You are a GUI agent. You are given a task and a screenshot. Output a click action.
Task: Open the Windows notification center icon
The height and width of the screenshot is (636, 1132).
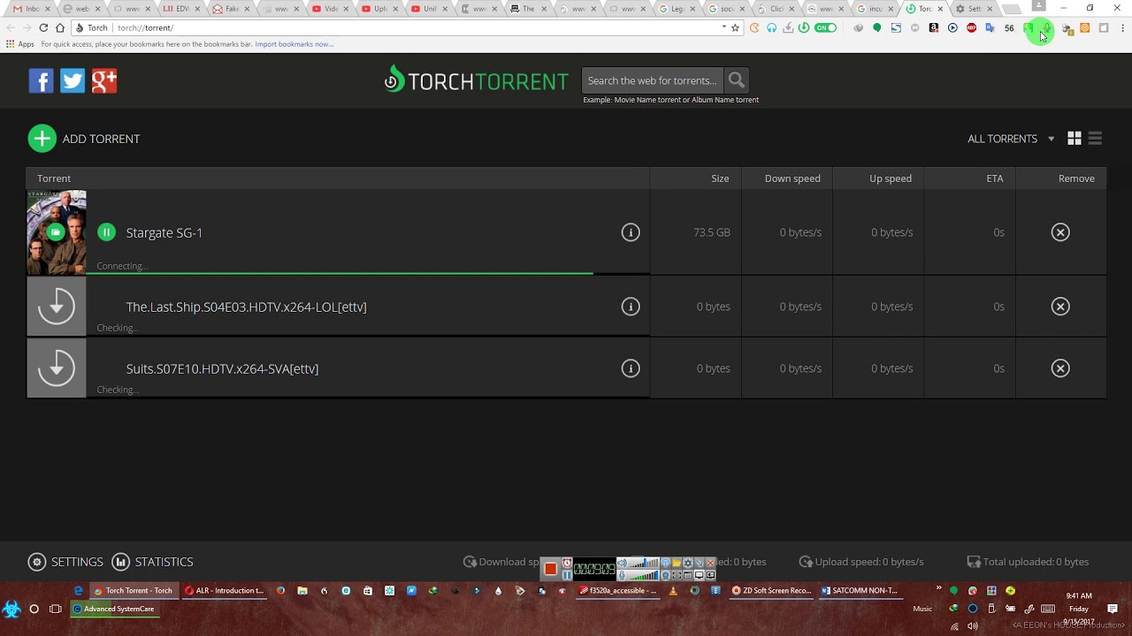[1113, 609]
